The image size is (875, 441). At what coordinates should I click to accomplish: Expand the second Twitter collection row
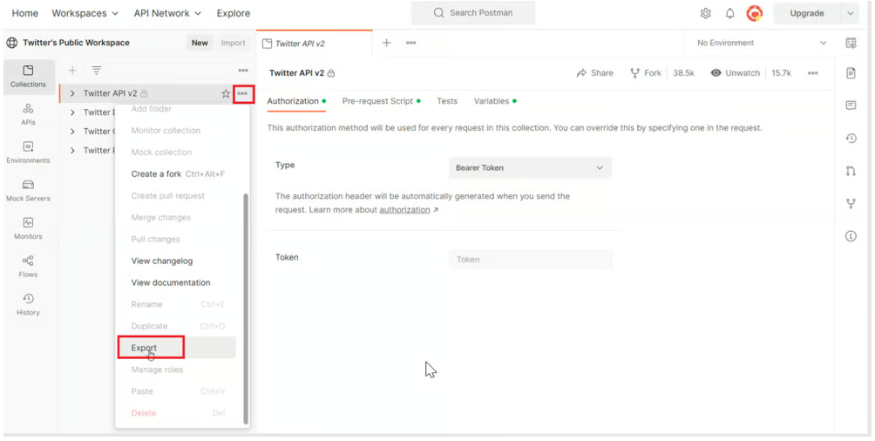click(x=72, y=112)
